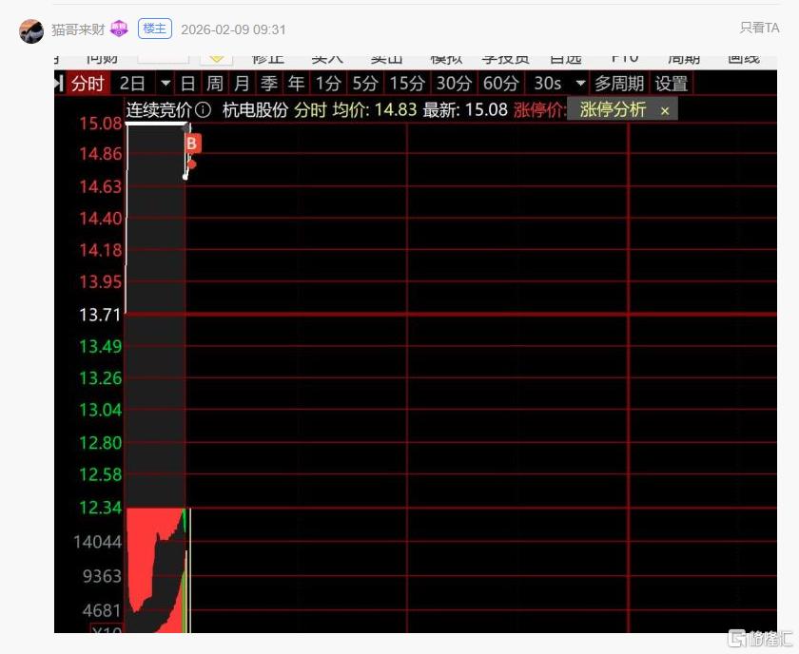The image size is (799, 654).
Task: Click the info icon beside 连续竞价
Action: point(203,110)
